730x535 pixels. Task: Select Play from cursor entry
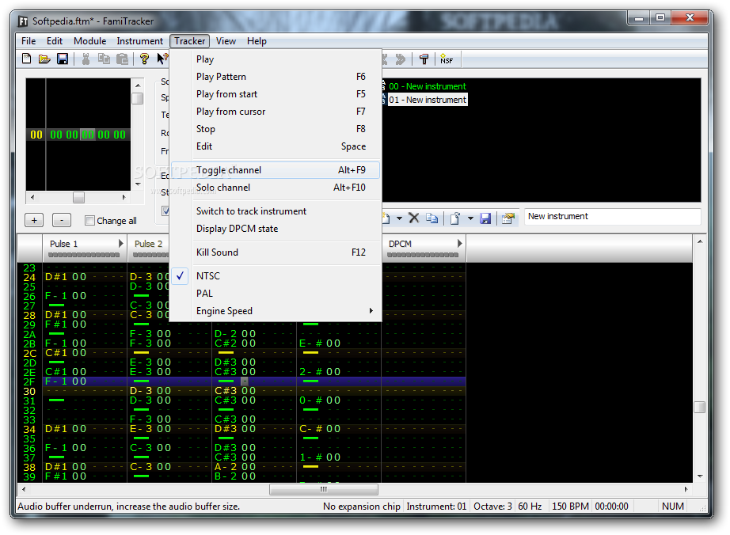coord(276,112)
